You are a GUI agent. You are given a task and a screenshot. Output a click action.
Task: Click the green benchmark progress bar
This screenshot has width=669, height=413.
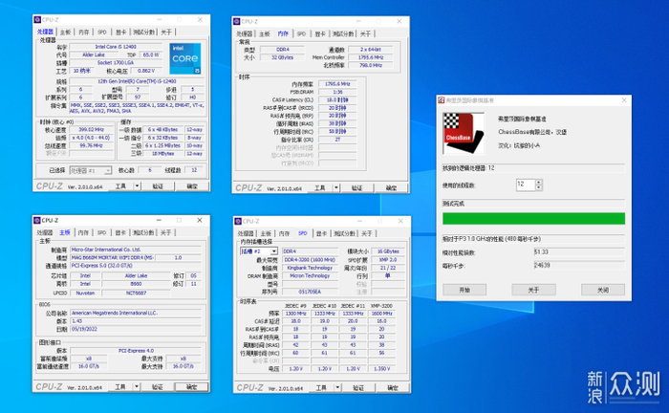tap(533, 219)
